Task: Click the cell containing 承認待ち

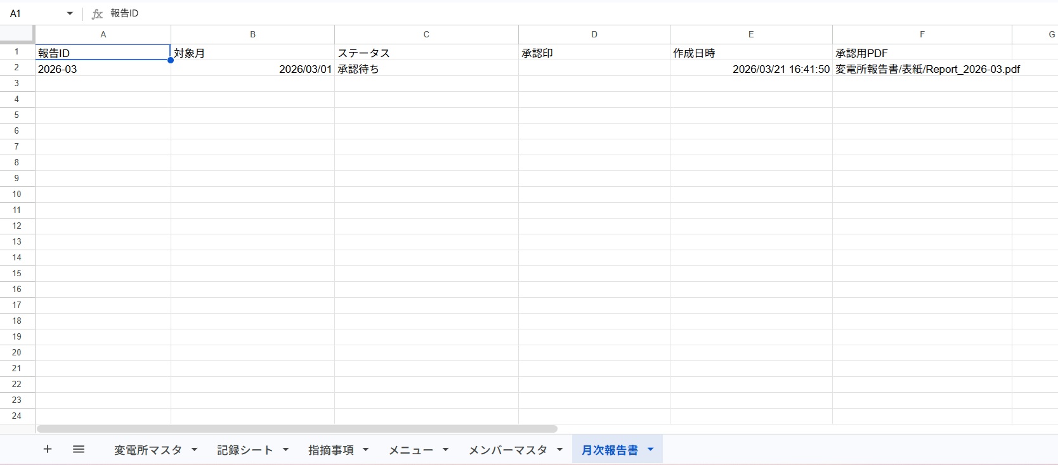Action: [426, 69]
